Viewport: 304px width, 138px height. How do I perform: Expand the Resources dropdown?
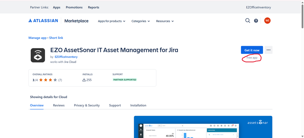pos(165,21)
